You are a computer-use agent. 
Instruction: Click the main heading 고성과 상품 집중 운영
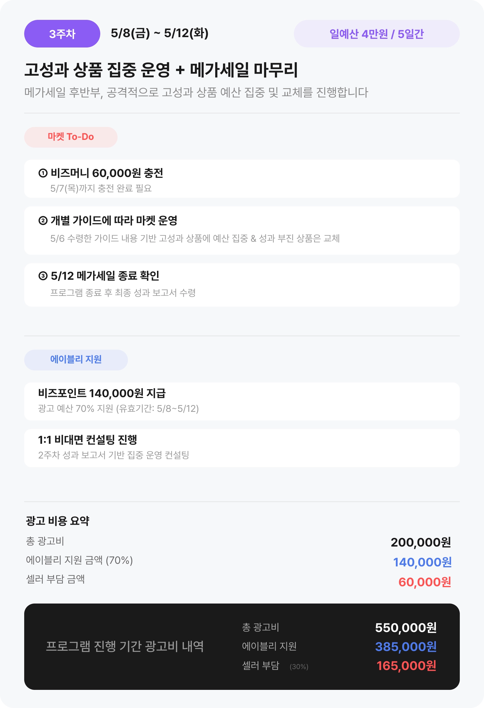[97, 69]
